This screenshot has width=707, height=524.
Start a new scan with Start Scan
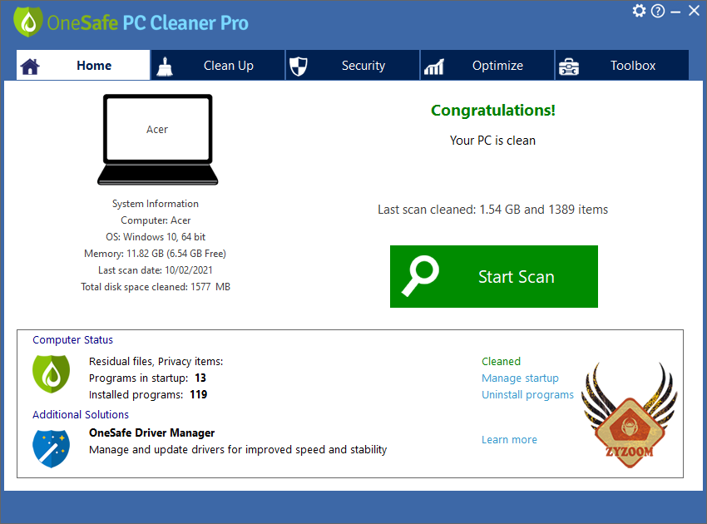click(x=494, y=276)
